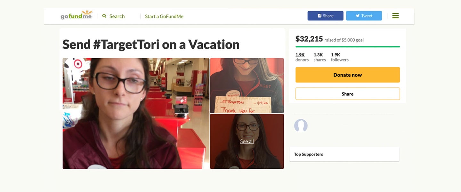Click the GoFundMe logo
The image size is (461, 192).
tap(76, 15)
